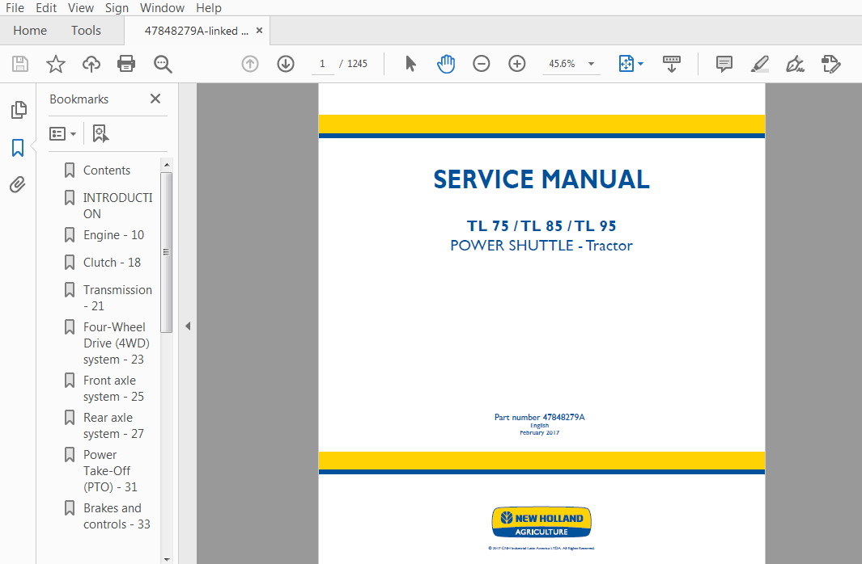Click the page number input field
Image resolution: width=862 pixels, height=564 pixels.
tap(322, 64)
